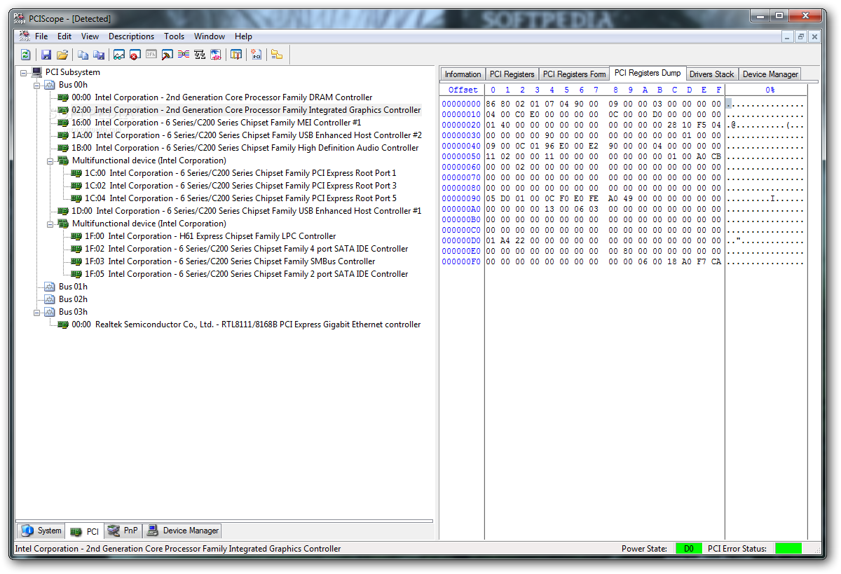Screen dimensions: 841x574
Task: Click the crossing colored lines toolbar icon
Action: [x=184, y=55]
